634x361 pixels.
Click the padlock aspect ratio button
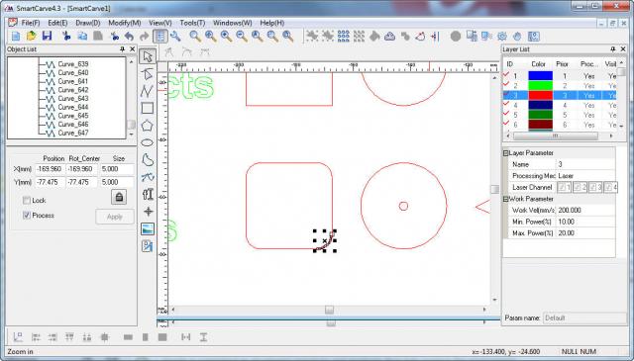(x=119, y=197)
